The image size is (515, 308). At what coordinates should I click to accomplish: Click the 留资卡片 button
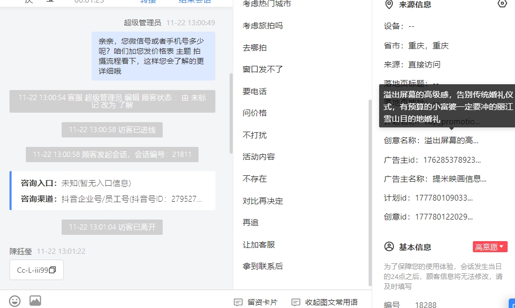coord(255,302)
